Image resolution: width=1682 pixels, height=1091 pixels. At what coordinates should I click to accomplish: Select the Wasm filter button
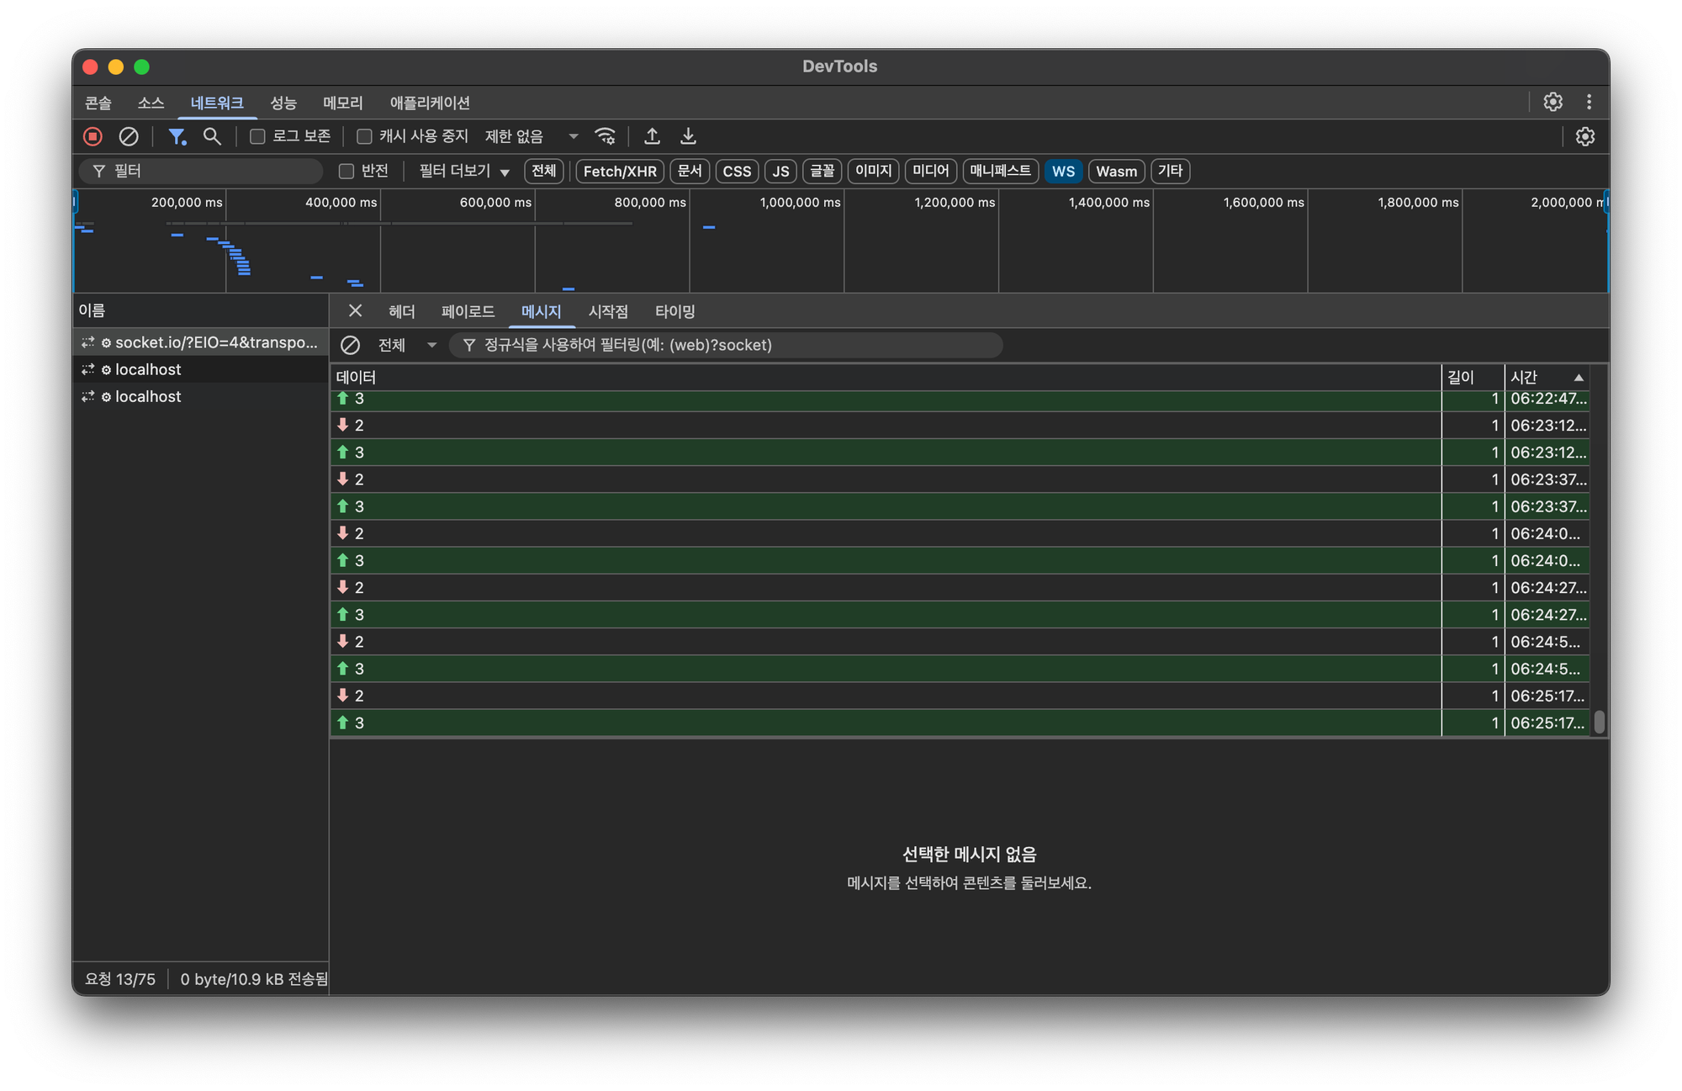(1116, 172)
